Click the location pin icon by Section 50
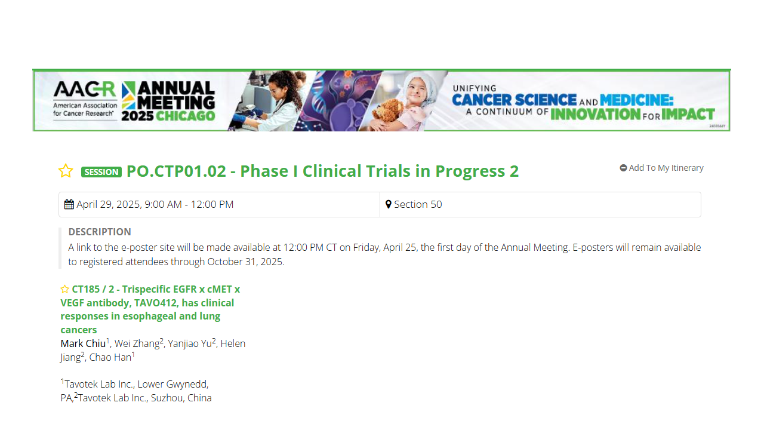This screenshot has height=430, width=764. (x=389, y=204)
